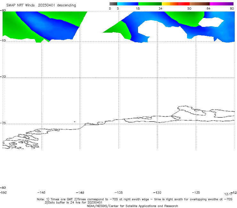The image size is (237, 208).
Task: Click the 'Times are GMT' note line
Action: pos(135,199)
